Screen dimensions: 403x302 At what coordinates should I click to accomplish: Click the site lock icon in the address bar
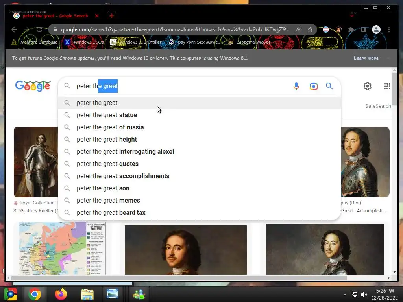tap(55, 30)
